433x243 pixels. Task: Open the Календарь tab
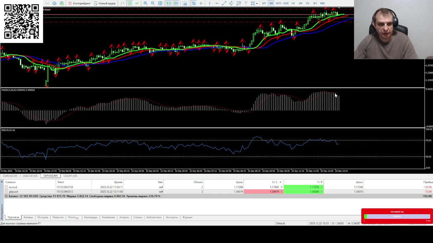(x=91, y=217)
